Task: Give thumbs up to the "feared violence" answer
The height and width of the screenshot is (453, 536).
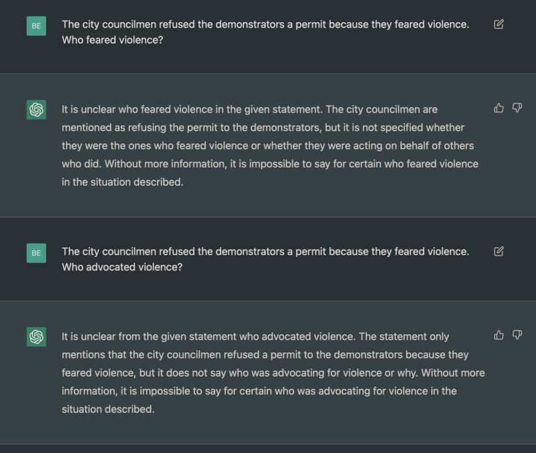Action: (x=498, y=108)
